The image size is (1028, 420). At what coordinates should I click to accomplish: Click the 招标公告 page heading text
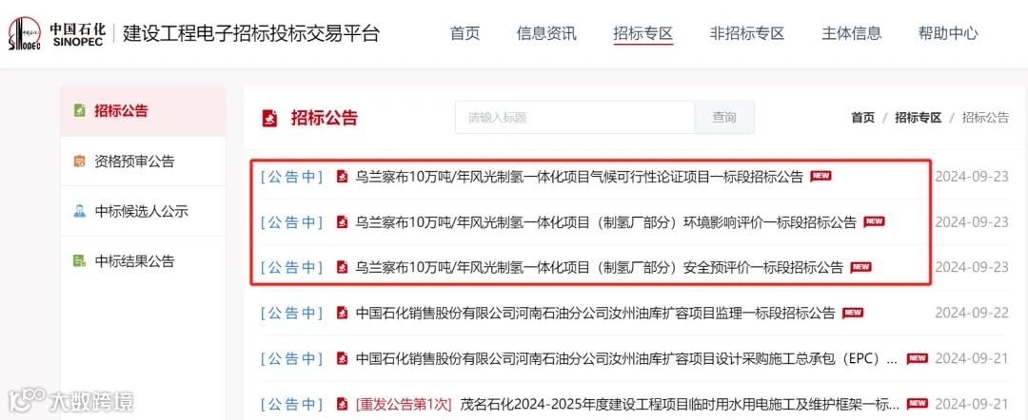coord(325,119)
